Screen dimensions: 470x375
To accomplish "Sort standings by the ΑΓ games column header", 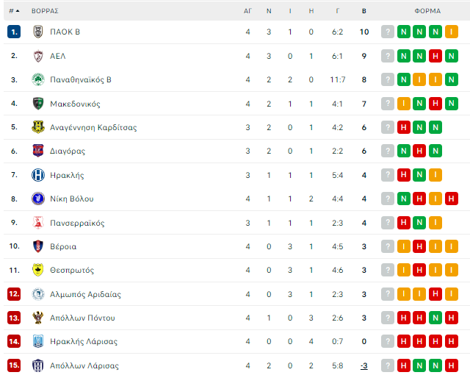I will [x=247, y=11].
